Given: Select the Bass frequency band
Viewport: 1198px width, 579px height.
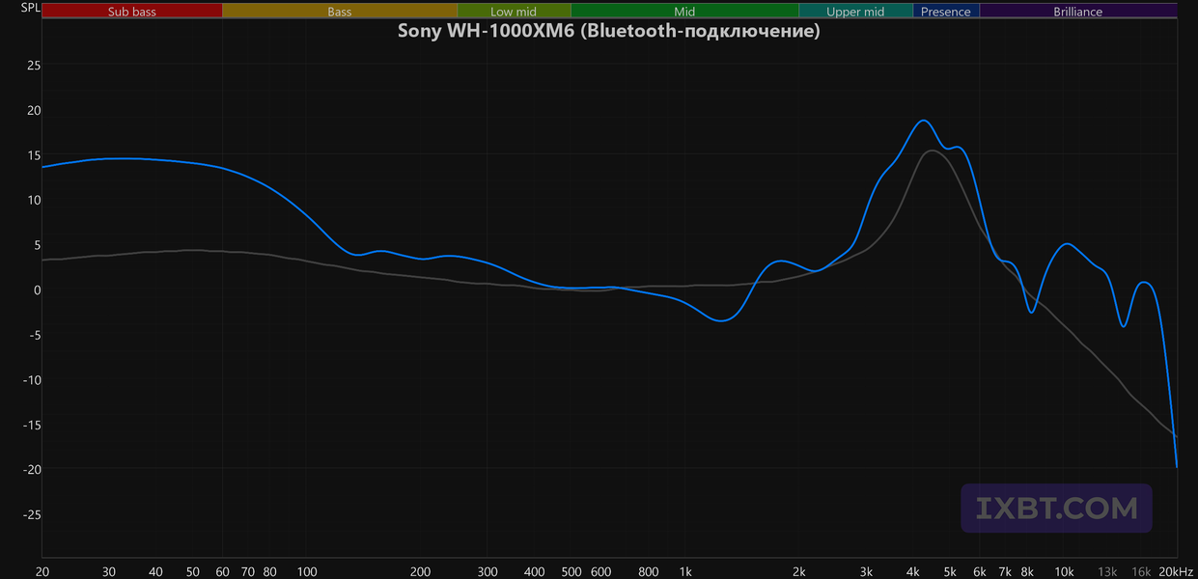Looking at the screenshot, I should click(340, 12).
